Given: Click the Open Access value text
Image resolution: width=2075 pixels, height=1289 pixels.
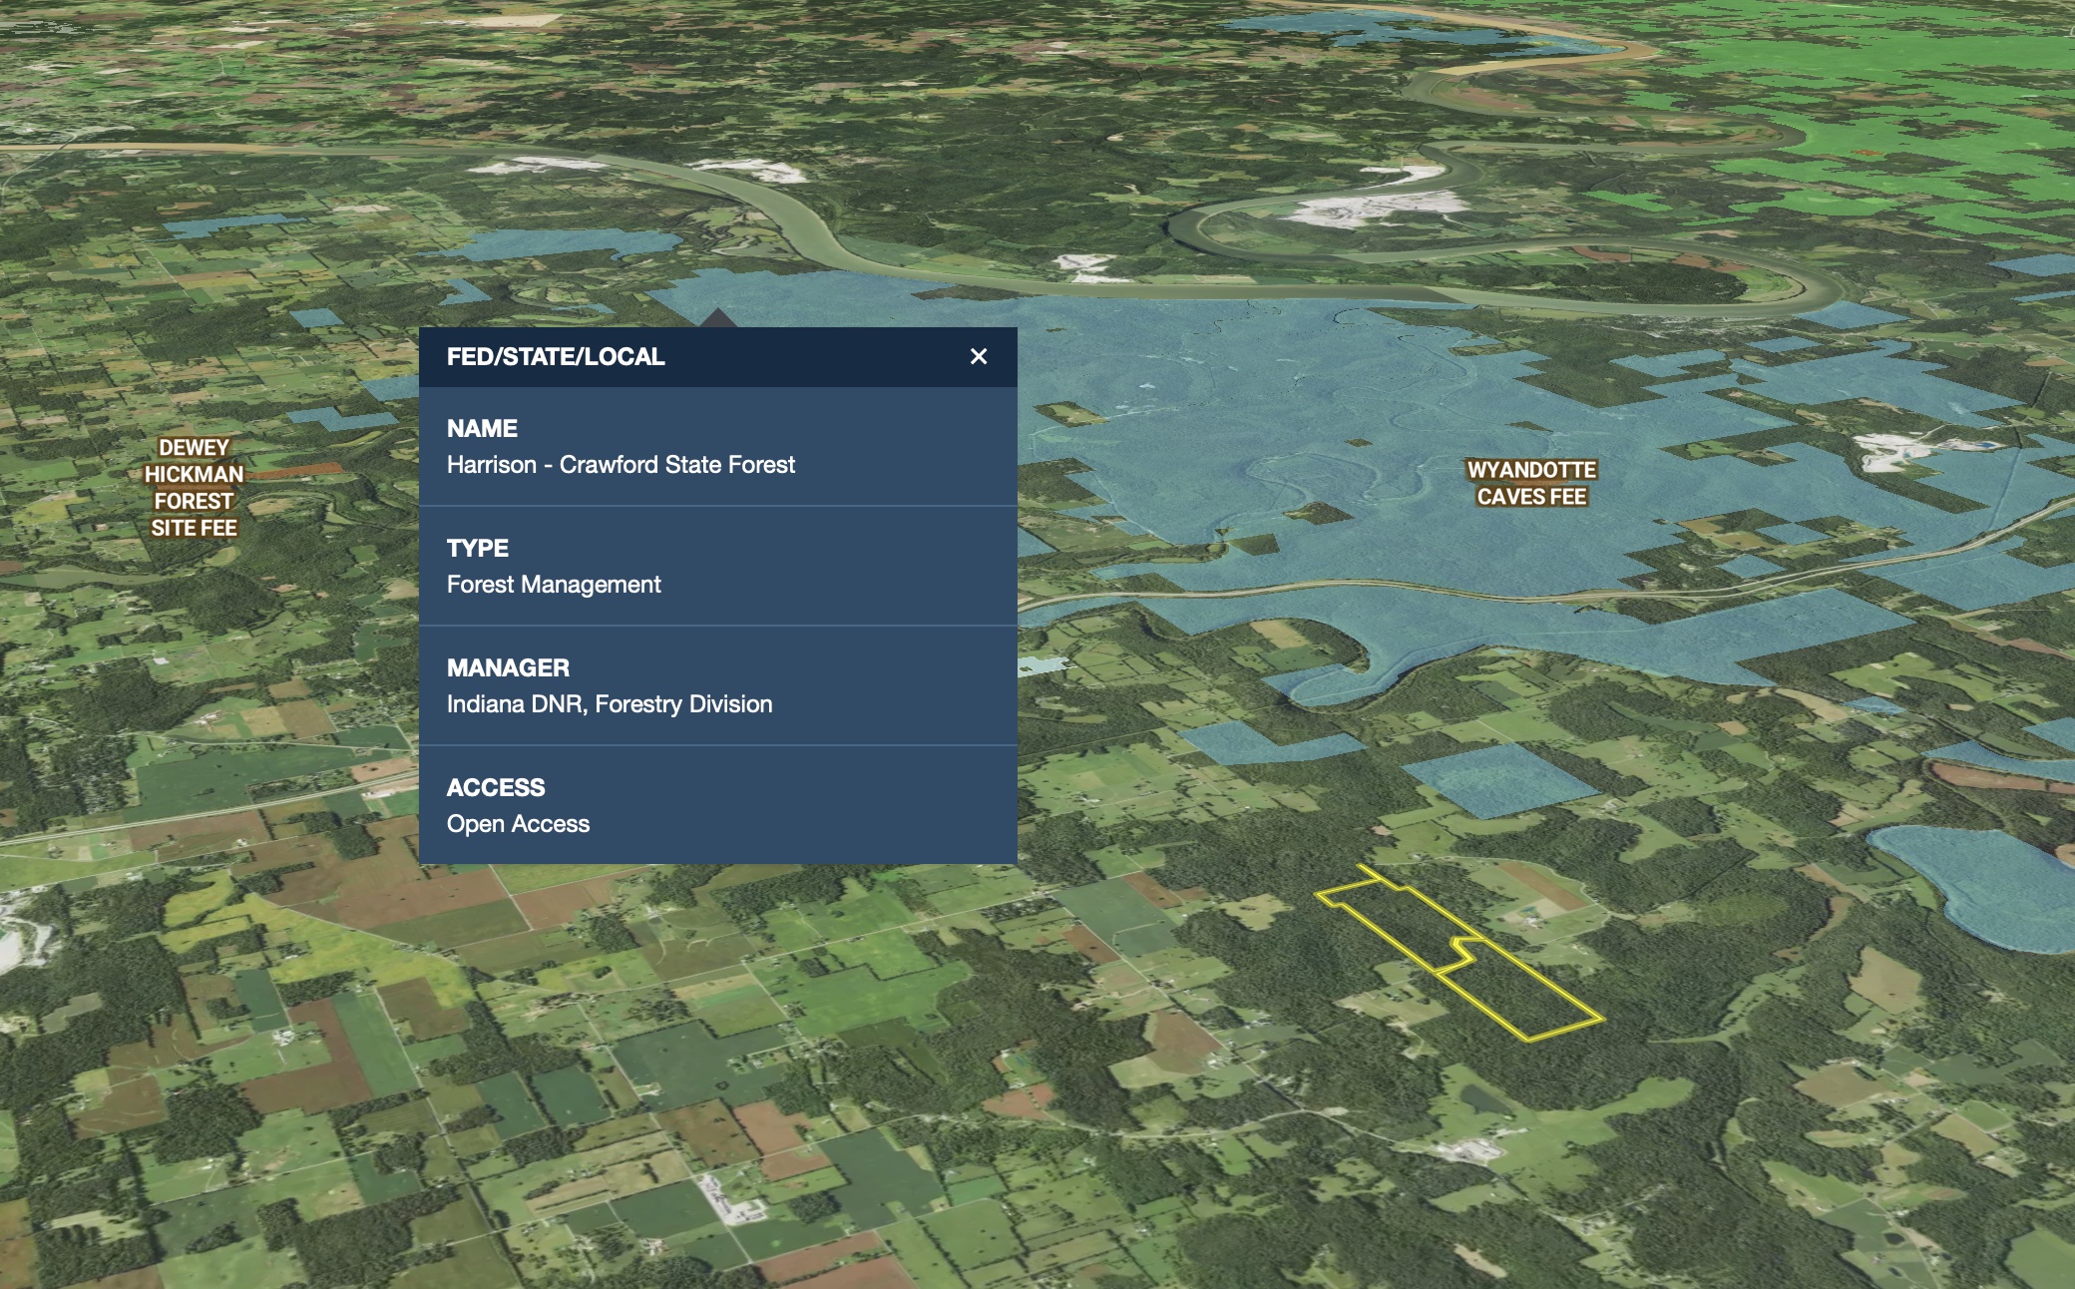Looking at the screenshot, I should (x=518, y=824).
